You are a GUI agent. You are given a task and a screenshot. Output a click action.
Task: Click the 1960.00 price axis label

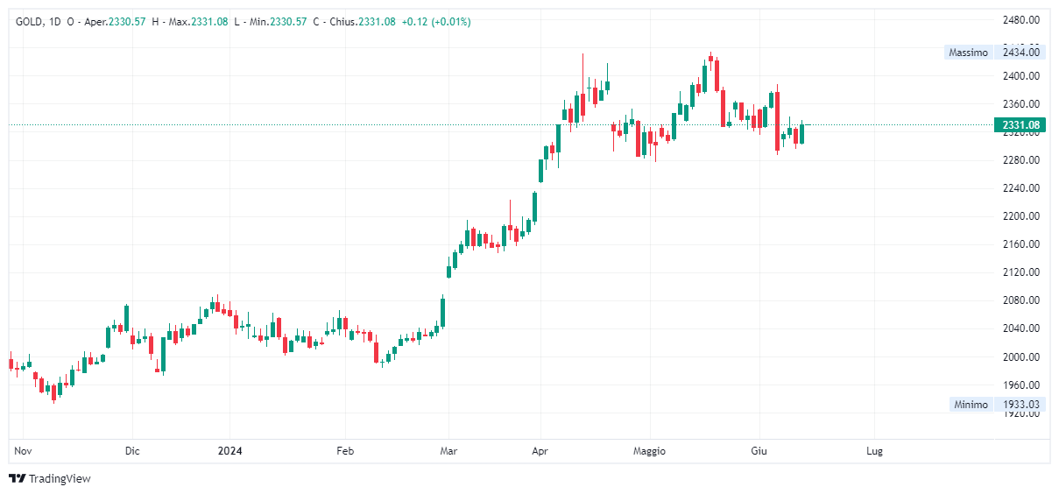tap(1021, 385)
